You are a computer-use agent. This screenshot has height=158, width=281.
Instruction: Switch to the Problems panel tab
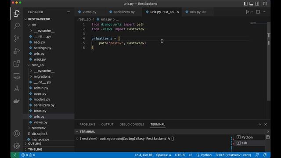(x=87, y=124)
